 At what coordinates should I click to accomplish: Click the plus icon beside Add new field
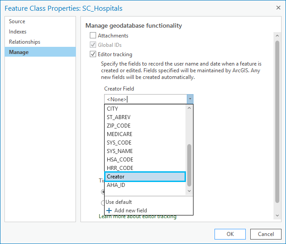[x=109, y=211]
